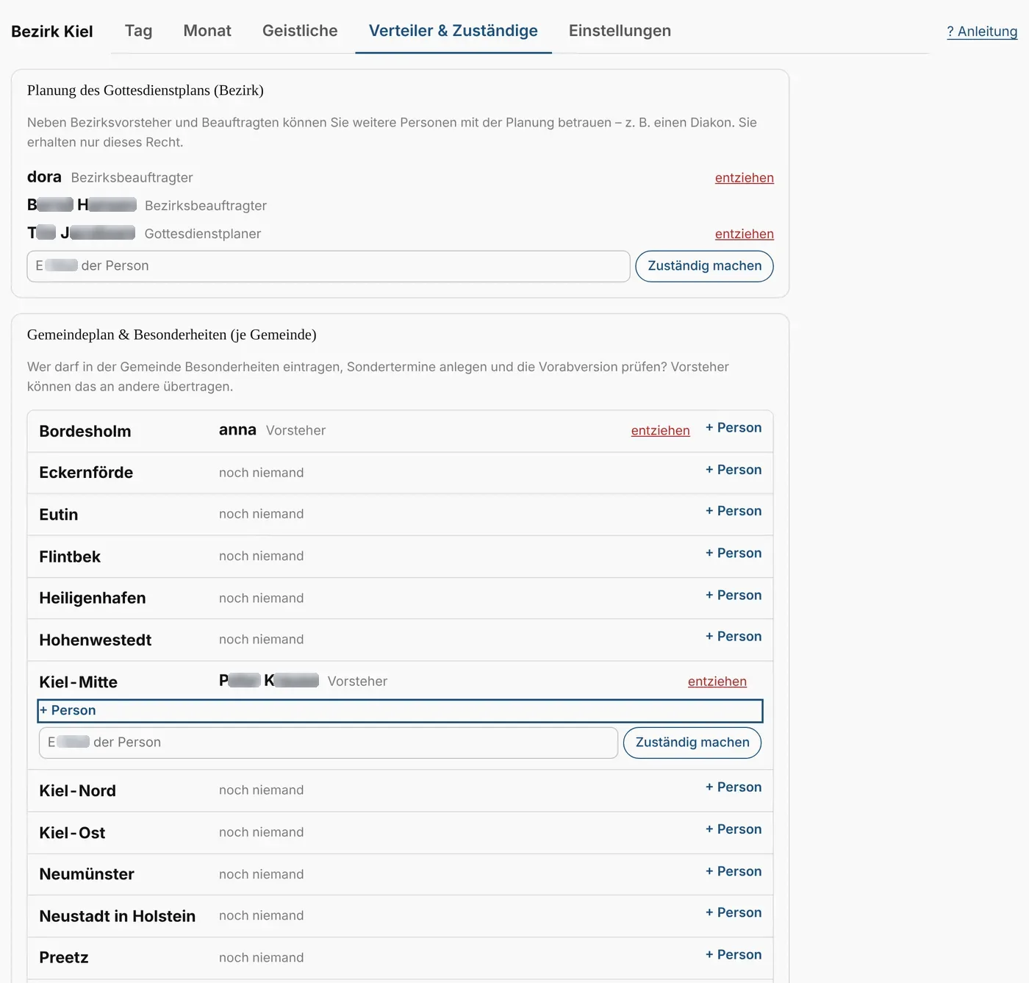Click the 'Planung des Gottesdienstplans (Bezirk)' heading
Screen dimensions: 1029x983
146,90
